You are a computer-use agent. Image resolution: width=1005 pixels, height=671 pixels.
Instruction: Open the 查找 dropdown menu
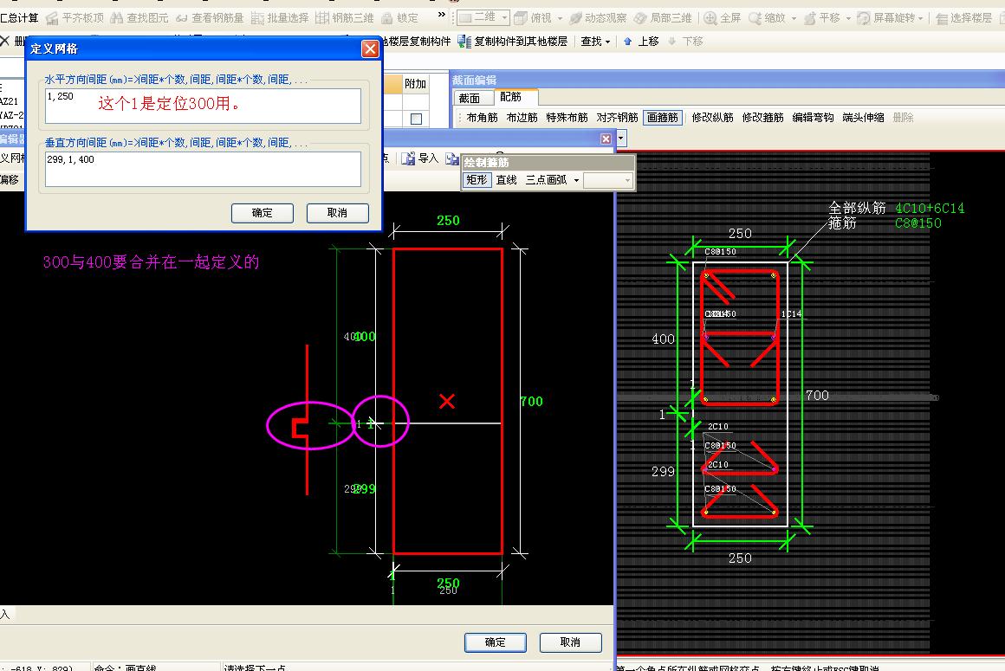point(595,41)
